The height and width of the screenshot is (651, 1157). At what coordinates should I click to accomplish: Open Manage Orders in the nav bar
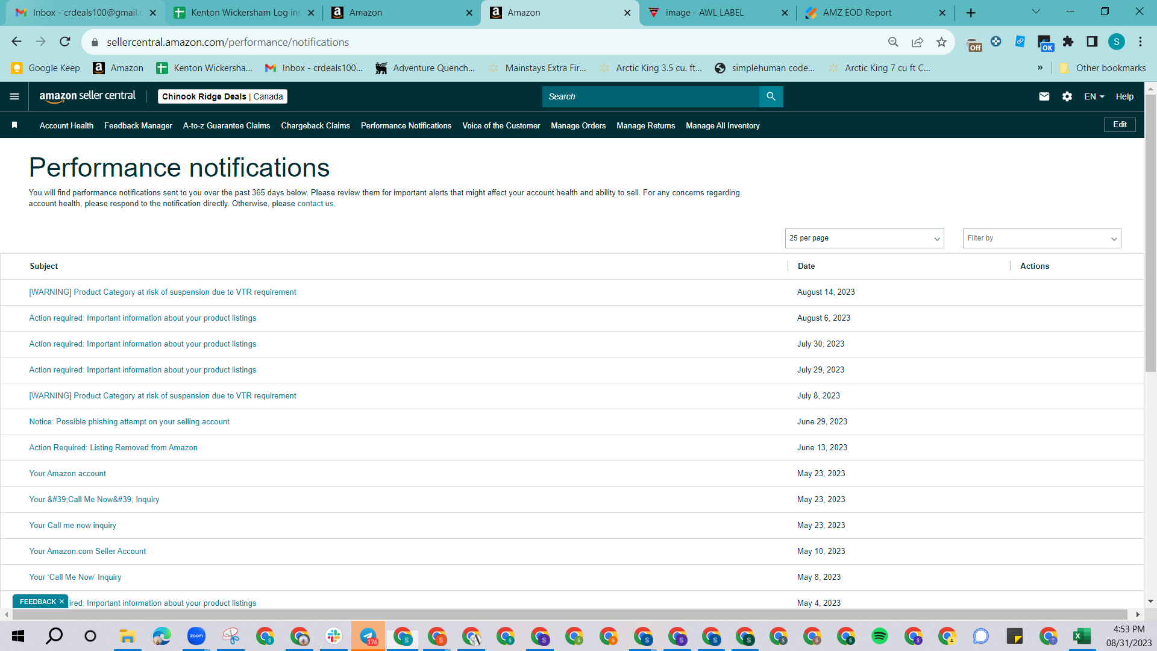click(578, 125)
